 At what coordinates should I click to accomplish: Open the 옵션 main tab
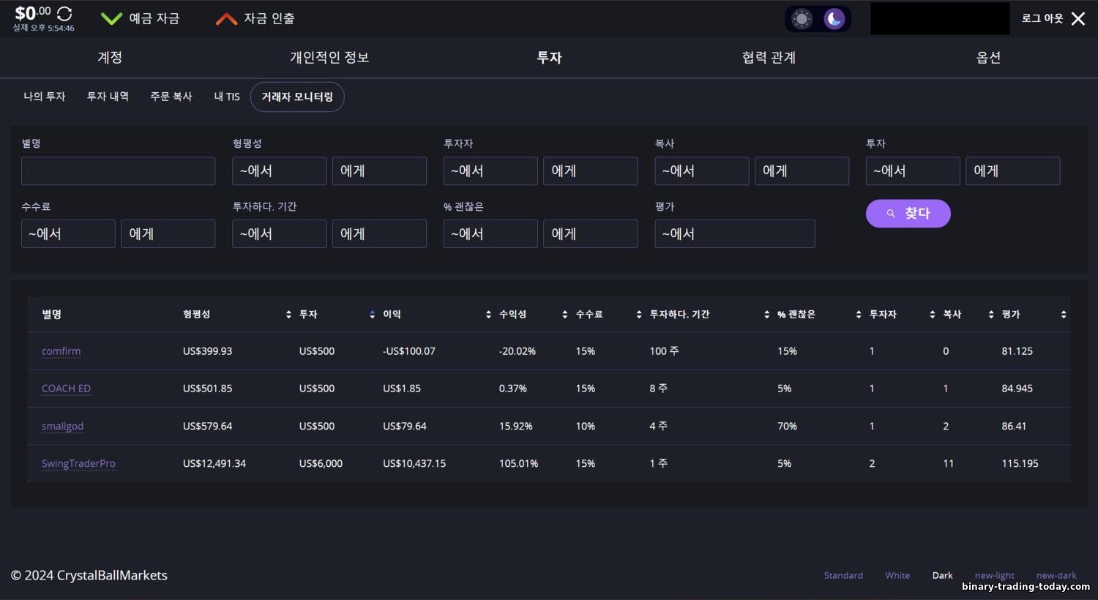click(988, 58)
